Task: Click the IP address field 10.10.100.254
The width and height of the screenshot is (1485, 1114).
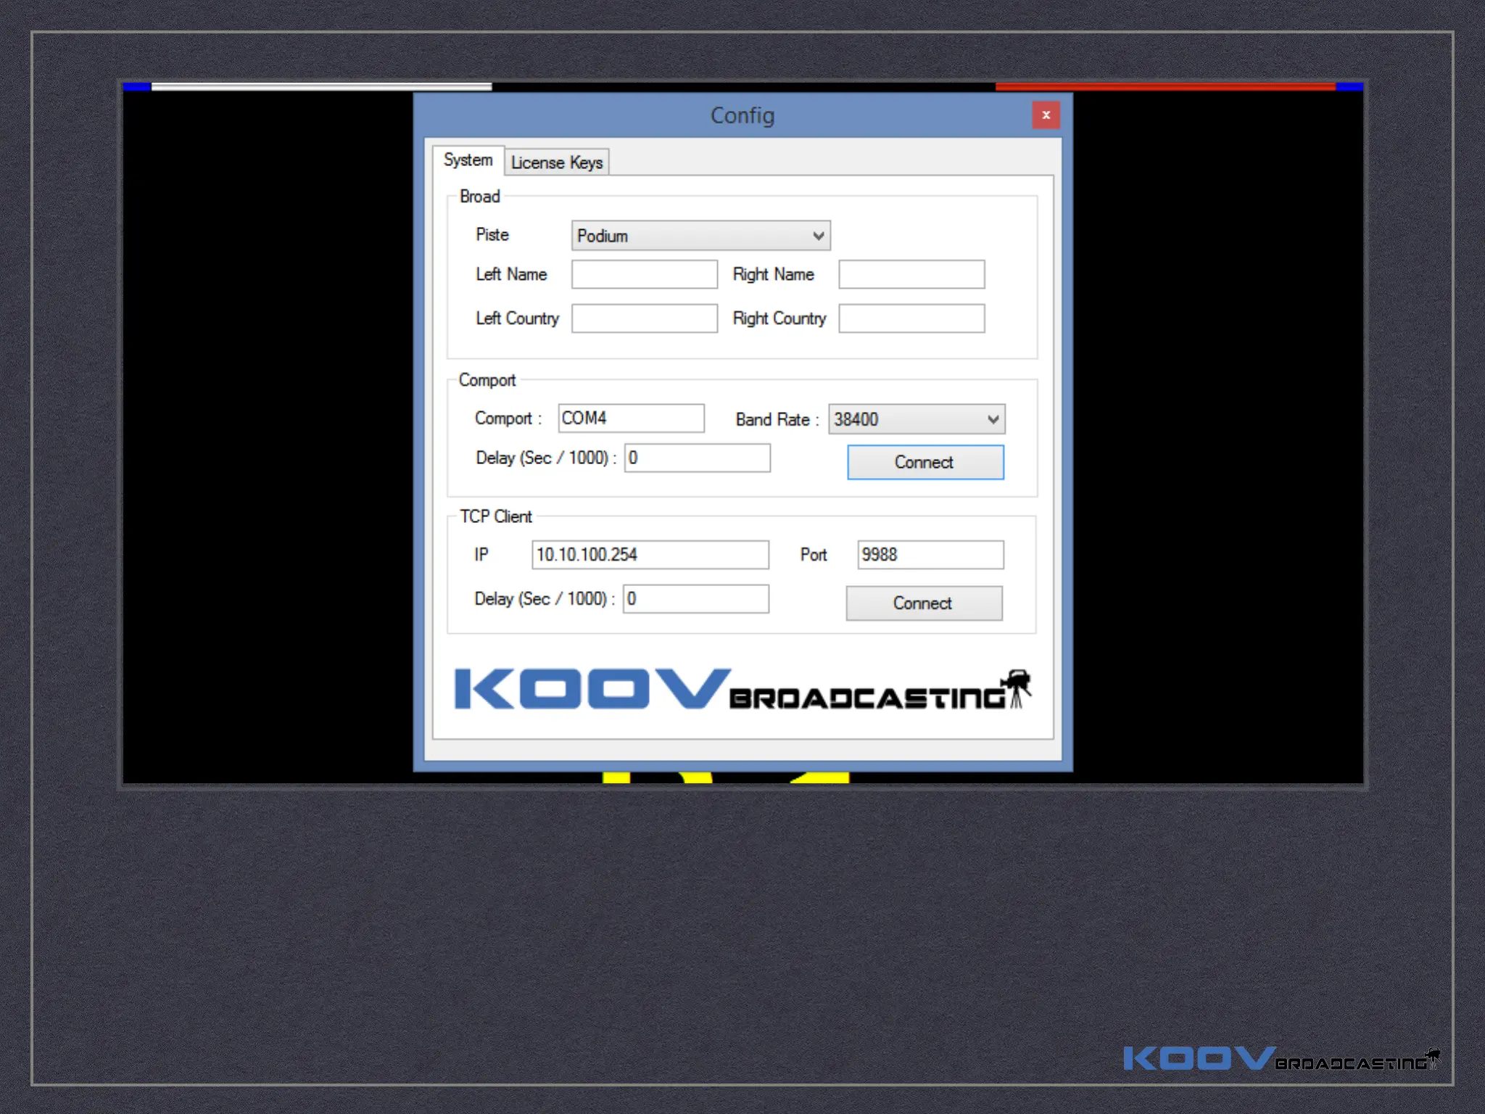Action: pyautogui.click(x=650, y=555)
